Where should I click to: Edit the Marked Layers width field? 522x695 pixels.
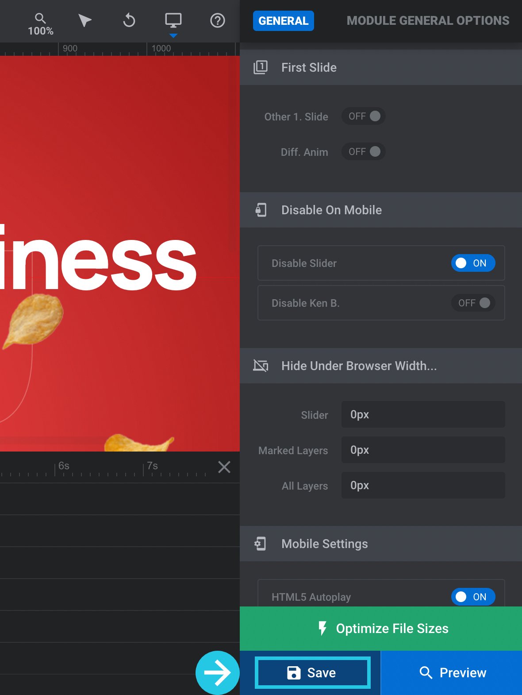[423, 450]
